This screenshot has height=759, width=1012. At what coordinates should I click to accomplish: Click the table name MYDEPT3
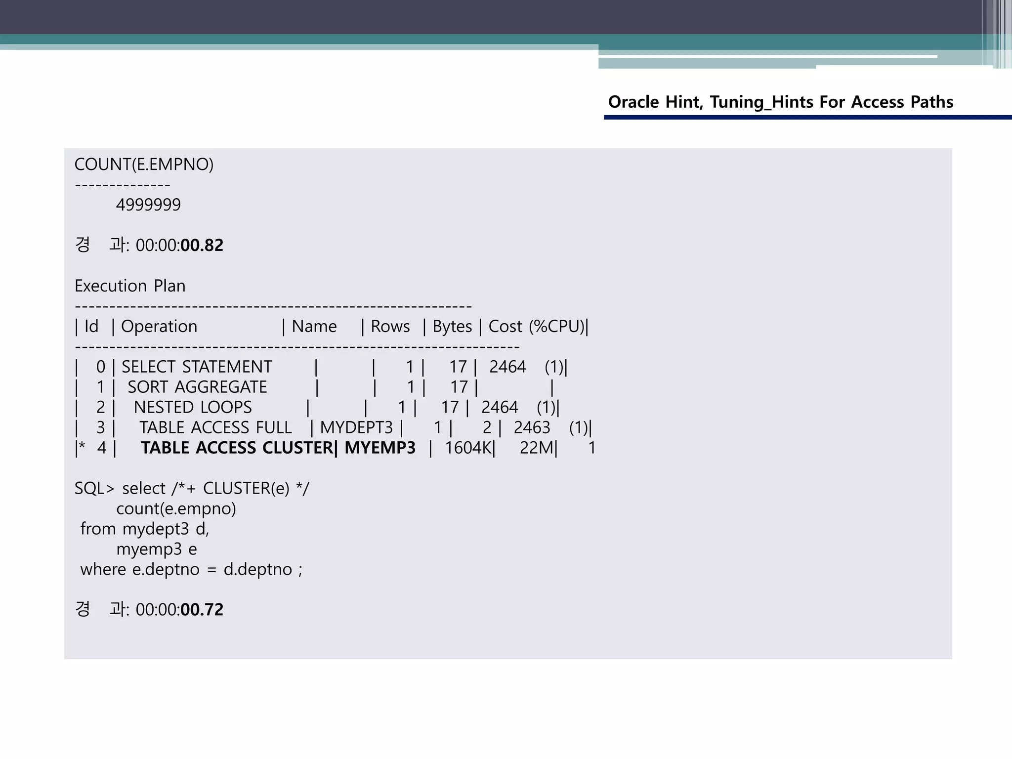pyautogui.click(x=356, y=428)
